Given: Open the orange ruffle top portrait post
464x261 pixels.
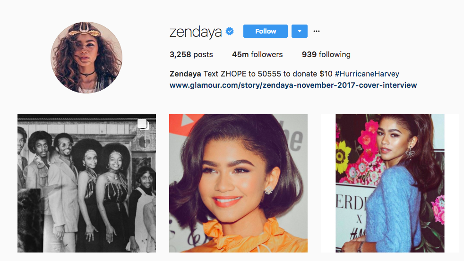Looking at the screenshot, I should tap(238, 183).
